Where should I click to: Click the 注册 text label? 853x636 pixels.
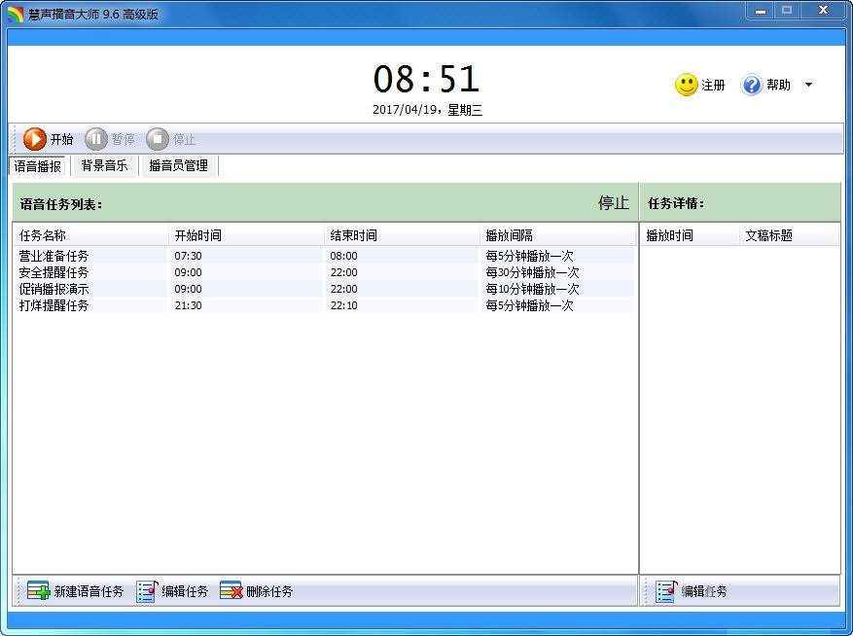pos(713,85)
